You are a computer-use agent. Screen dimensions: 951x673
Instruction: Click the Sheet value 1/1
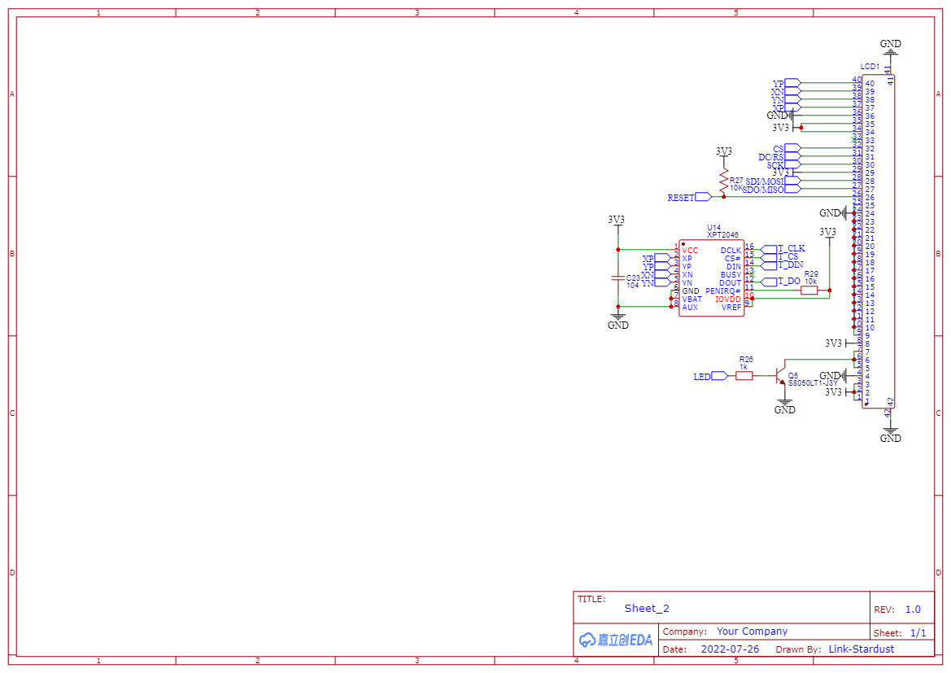coord(918,633)
